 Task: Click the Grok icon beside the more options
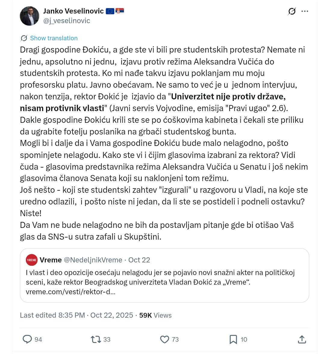point(292,11)
